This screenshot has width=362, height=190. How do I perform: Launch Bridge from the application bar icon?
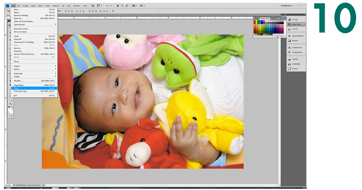click(x=93, y=6)
